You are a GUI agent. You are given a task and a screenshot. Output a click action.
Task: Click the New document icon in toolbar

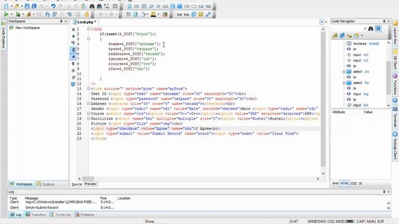[6, 6]
